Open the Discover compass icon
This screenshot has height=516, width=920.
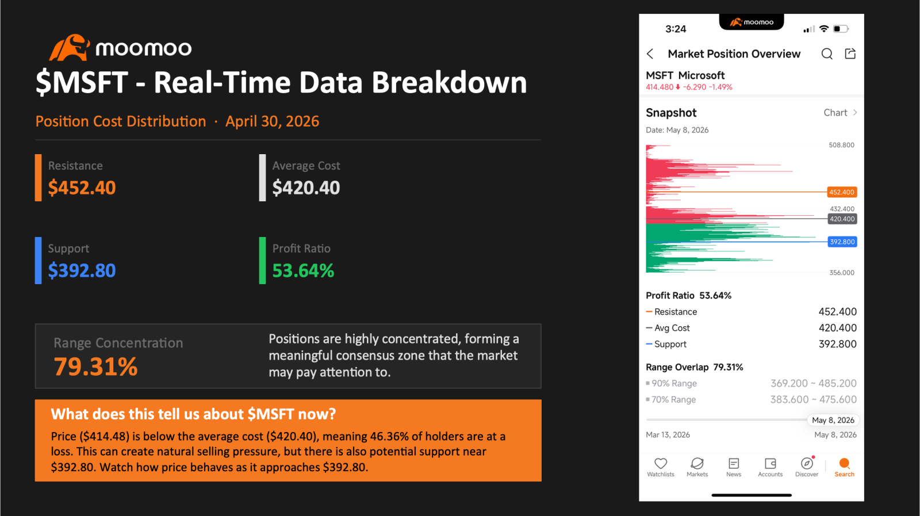pyautogui.click(x=807, y=467)
